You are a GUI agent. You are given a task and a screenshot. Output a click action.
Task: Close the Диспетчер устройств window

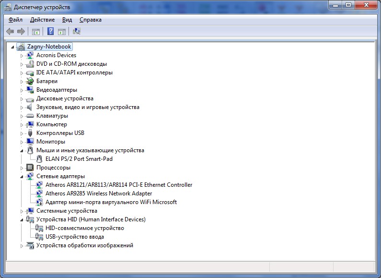click(366, 5)
